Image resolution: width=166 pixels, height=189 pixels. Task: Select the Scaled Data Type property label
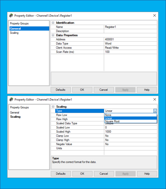click(67, 123)
